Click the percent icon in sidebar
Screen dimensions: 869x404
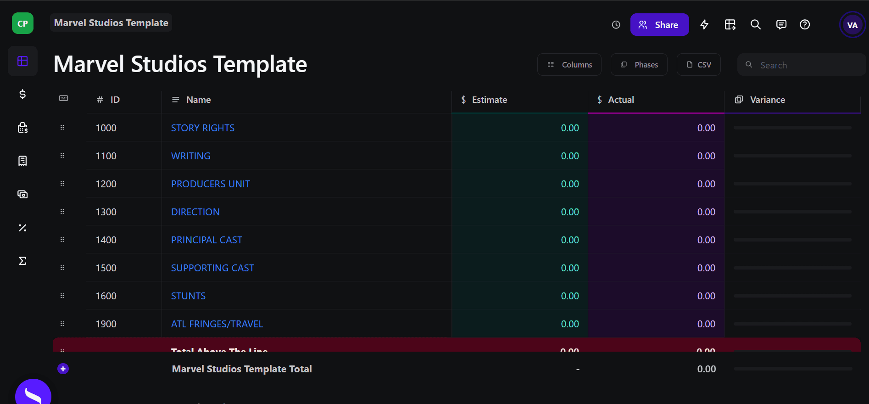point(22,228)
